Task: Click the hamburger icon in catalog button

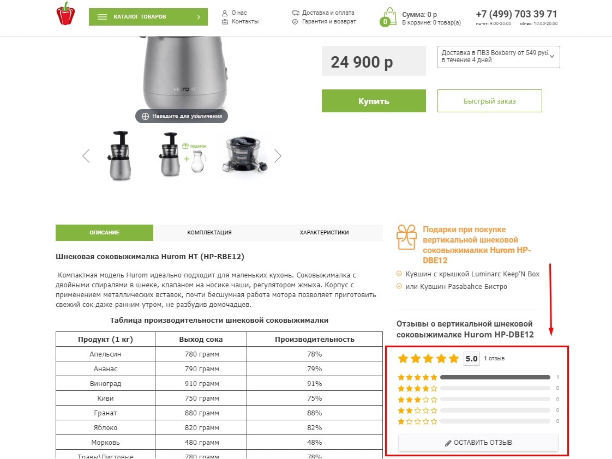Action: click(x=102, y=17)
